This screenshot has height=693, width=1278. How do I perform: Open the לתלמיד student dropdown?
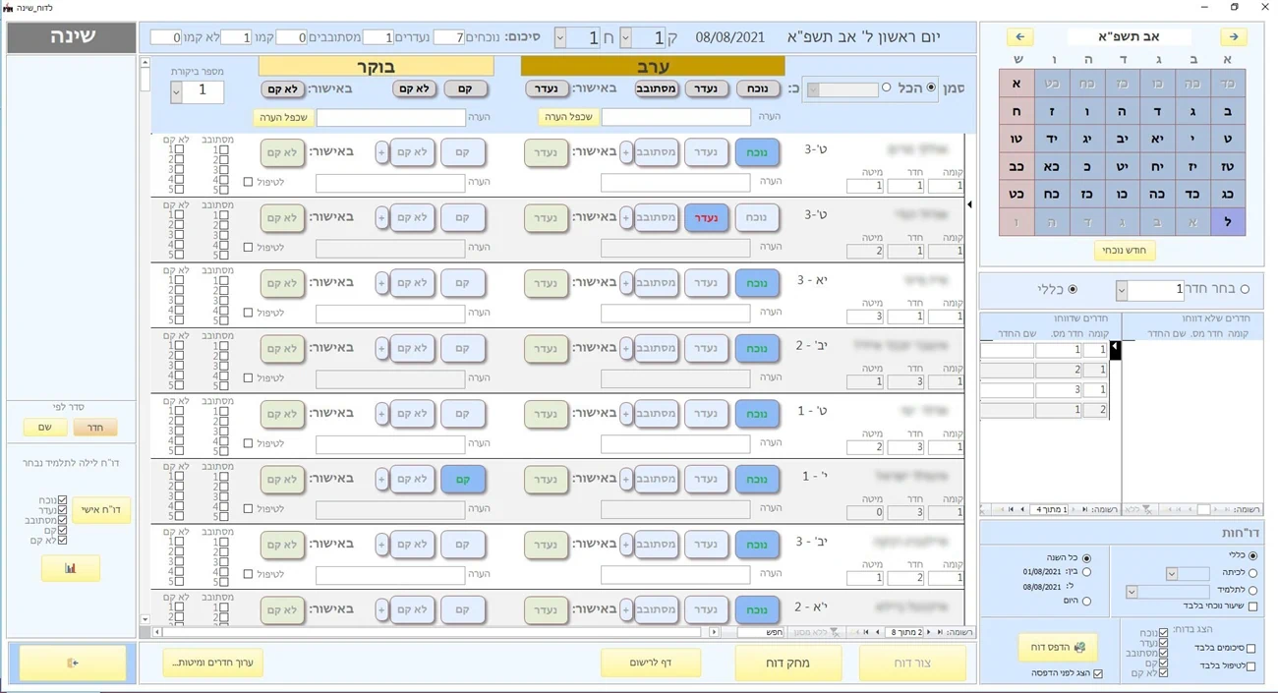coord(1132,591)
